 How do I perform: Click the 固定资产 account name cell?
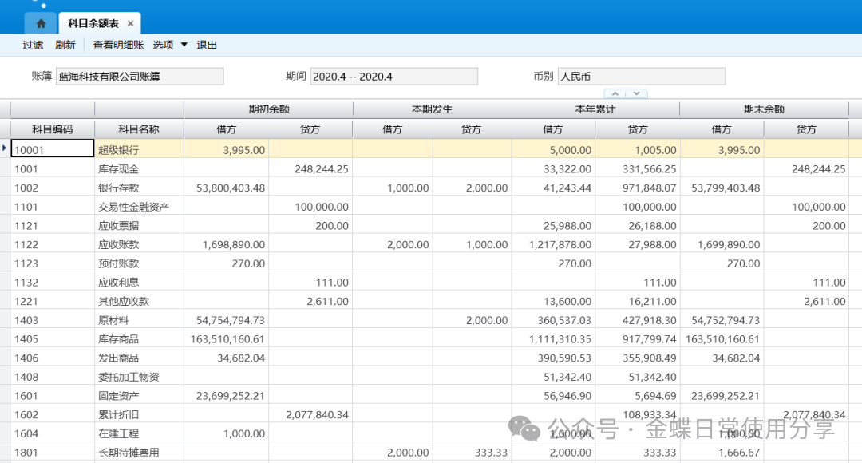click(x=139, y=395)
